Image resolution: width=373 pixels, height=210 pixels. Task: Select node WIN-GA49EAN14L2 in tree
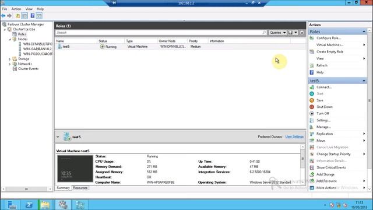37,49
